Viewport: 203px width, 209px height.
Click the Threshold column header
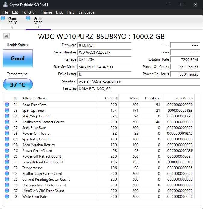151,98
